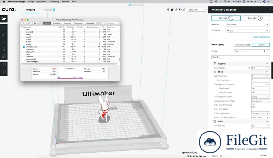273x158 pixels.
Task: Open the Speicher tab
Action: pos(56,23)
